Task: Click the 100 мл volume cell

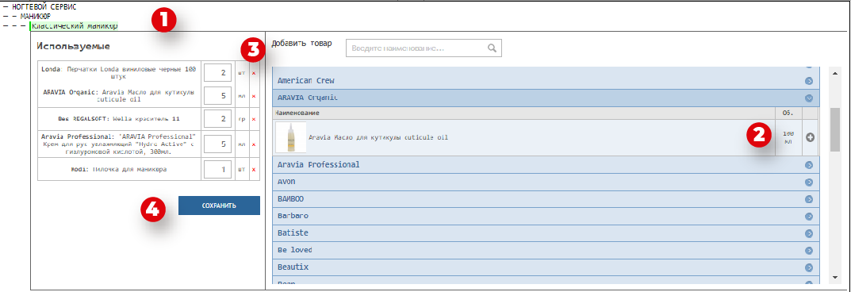Action: 788,138
